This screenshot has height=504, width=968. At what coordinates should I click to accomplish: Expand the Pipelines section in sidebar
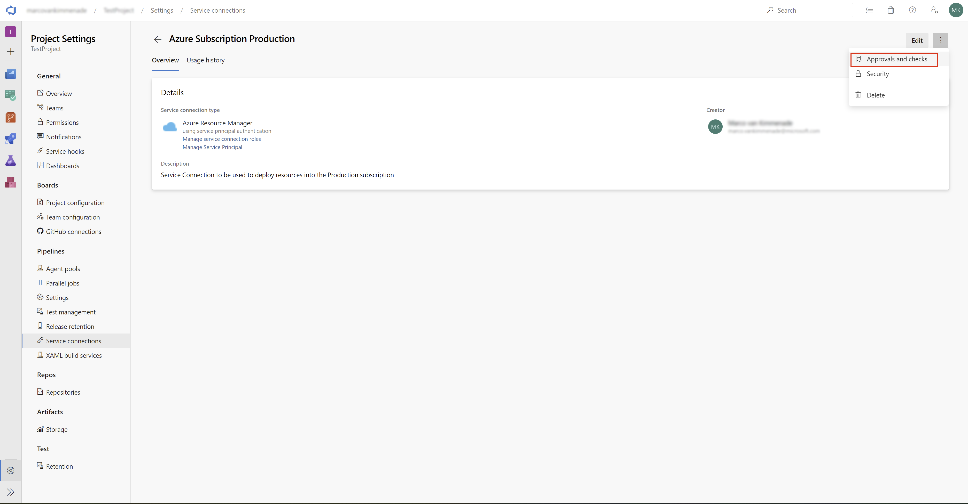pyautogui.click(x=51, y=251)
